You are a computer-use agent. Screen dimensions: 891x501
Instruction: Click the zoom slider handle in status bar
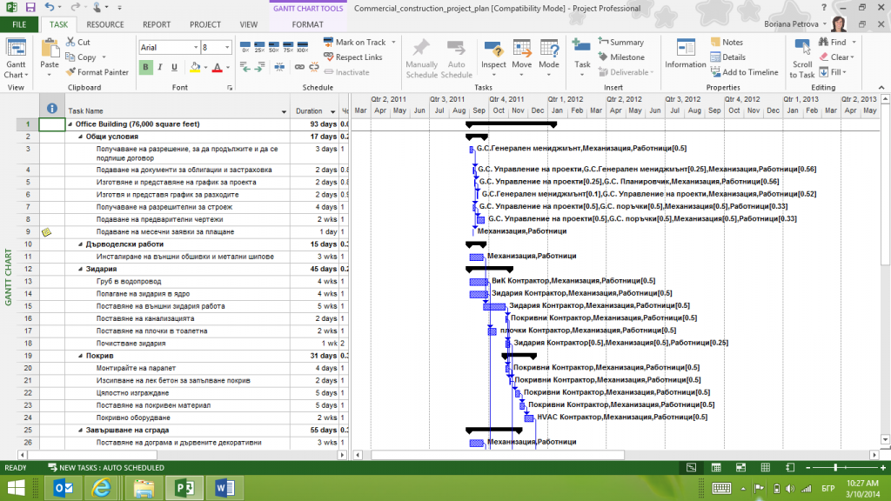point(835,467)
